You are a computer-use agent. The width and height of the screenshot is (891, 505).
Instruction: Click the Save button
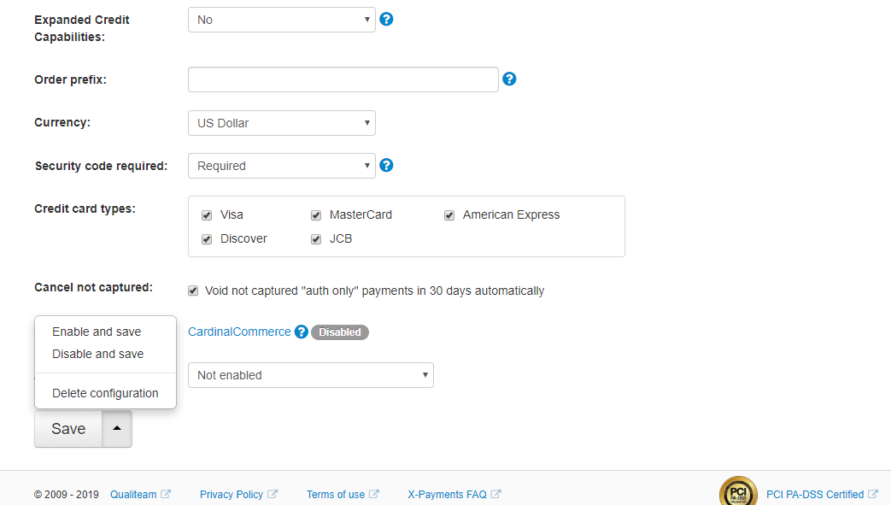coord(68,429)
